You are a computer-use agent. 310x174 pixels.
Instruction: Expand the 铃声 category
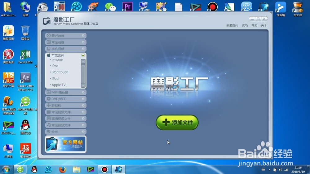tap(66, 132)
